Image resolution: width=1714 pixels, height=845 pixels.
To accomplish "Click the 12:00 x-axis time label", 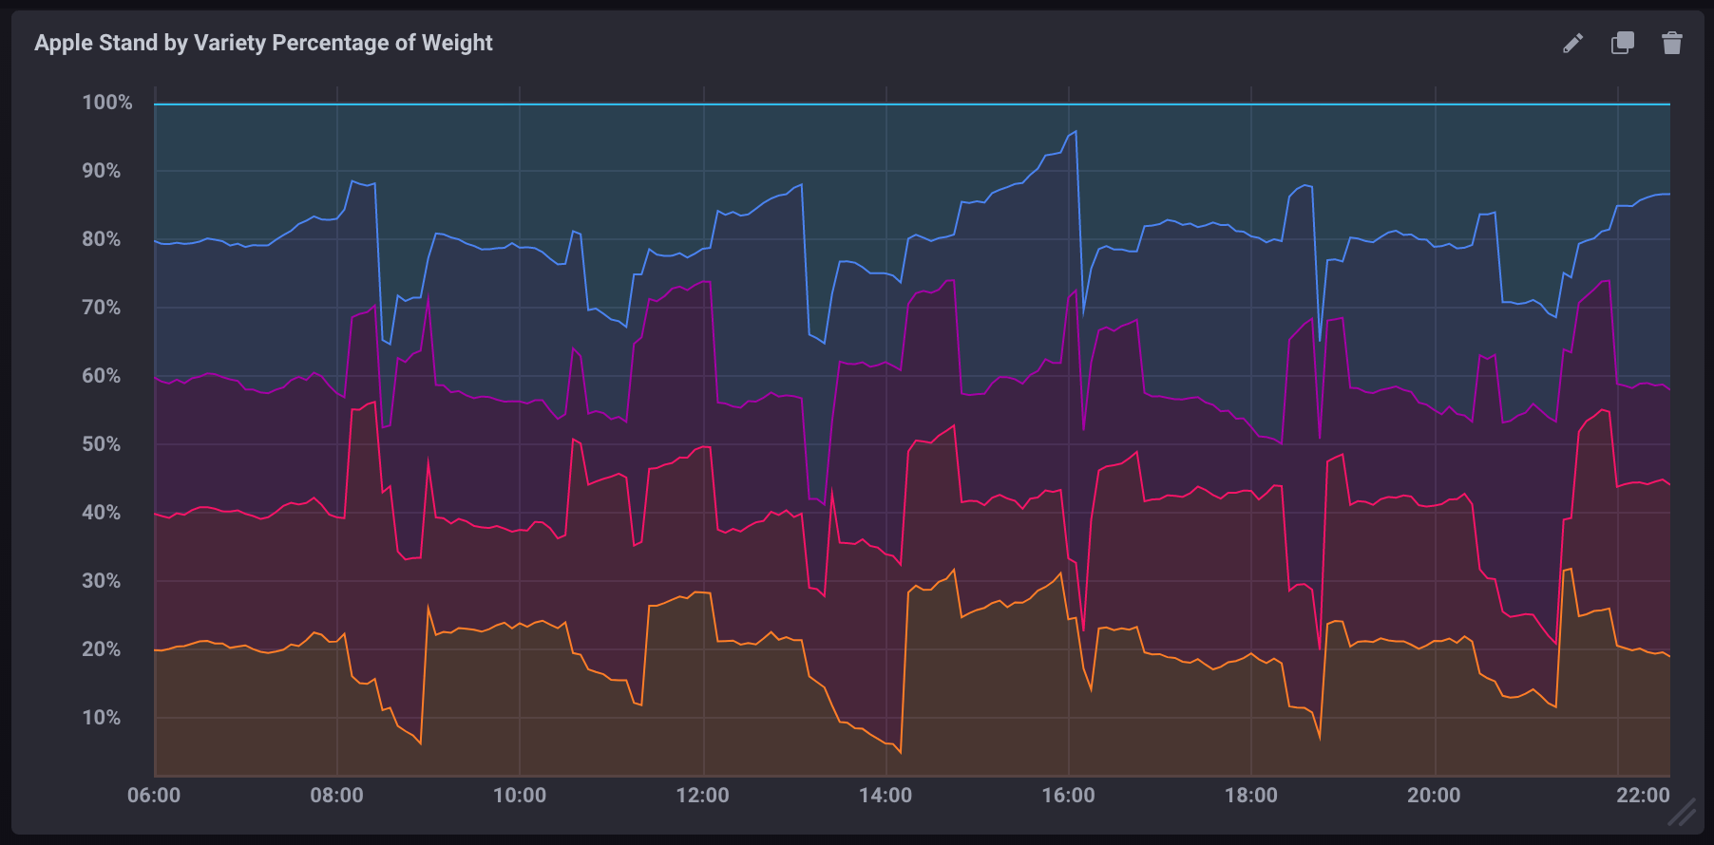I will (702, 796).
